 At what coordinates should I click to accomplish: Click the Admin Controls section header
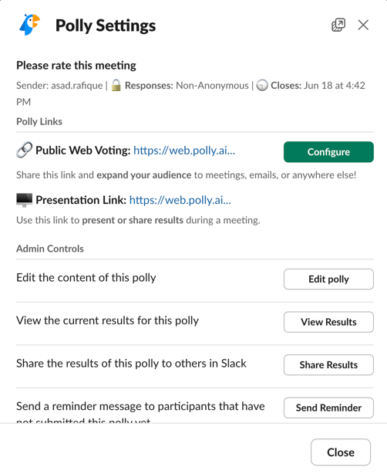pos(50,249)
